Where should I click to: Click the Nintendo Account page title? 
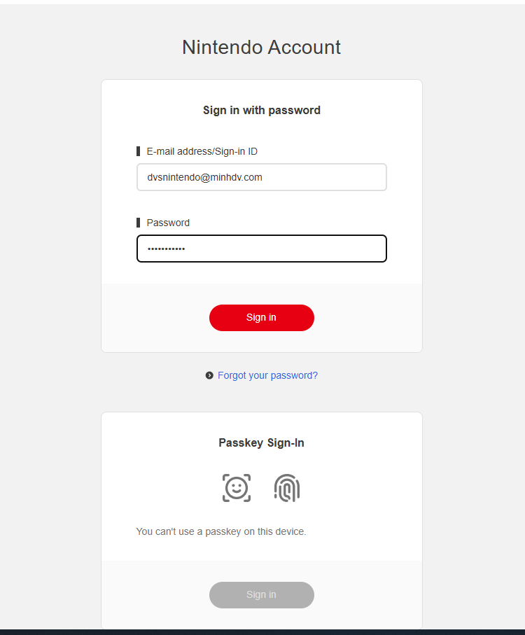click(261, 47)
